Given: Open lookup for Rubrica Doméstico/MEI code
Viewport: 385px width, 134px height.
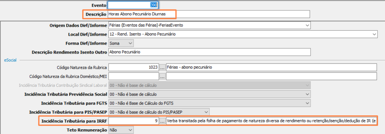Looking at the screenshot, I should [x=162, y=77].
